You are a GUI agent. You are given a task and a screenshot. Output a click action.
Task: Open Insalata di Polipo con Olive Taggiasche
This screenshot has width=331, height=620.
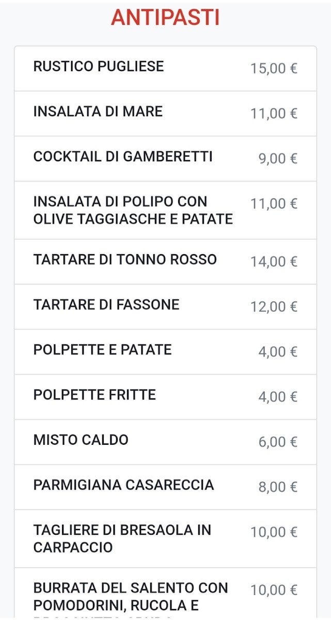click(133, 210)
